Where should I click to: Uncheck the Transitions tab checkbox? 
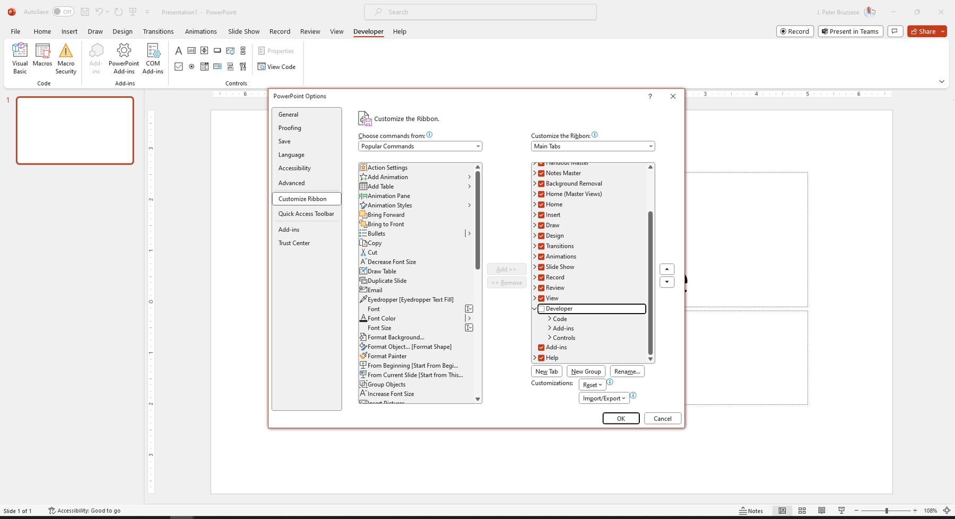click(x=541, y=246)
